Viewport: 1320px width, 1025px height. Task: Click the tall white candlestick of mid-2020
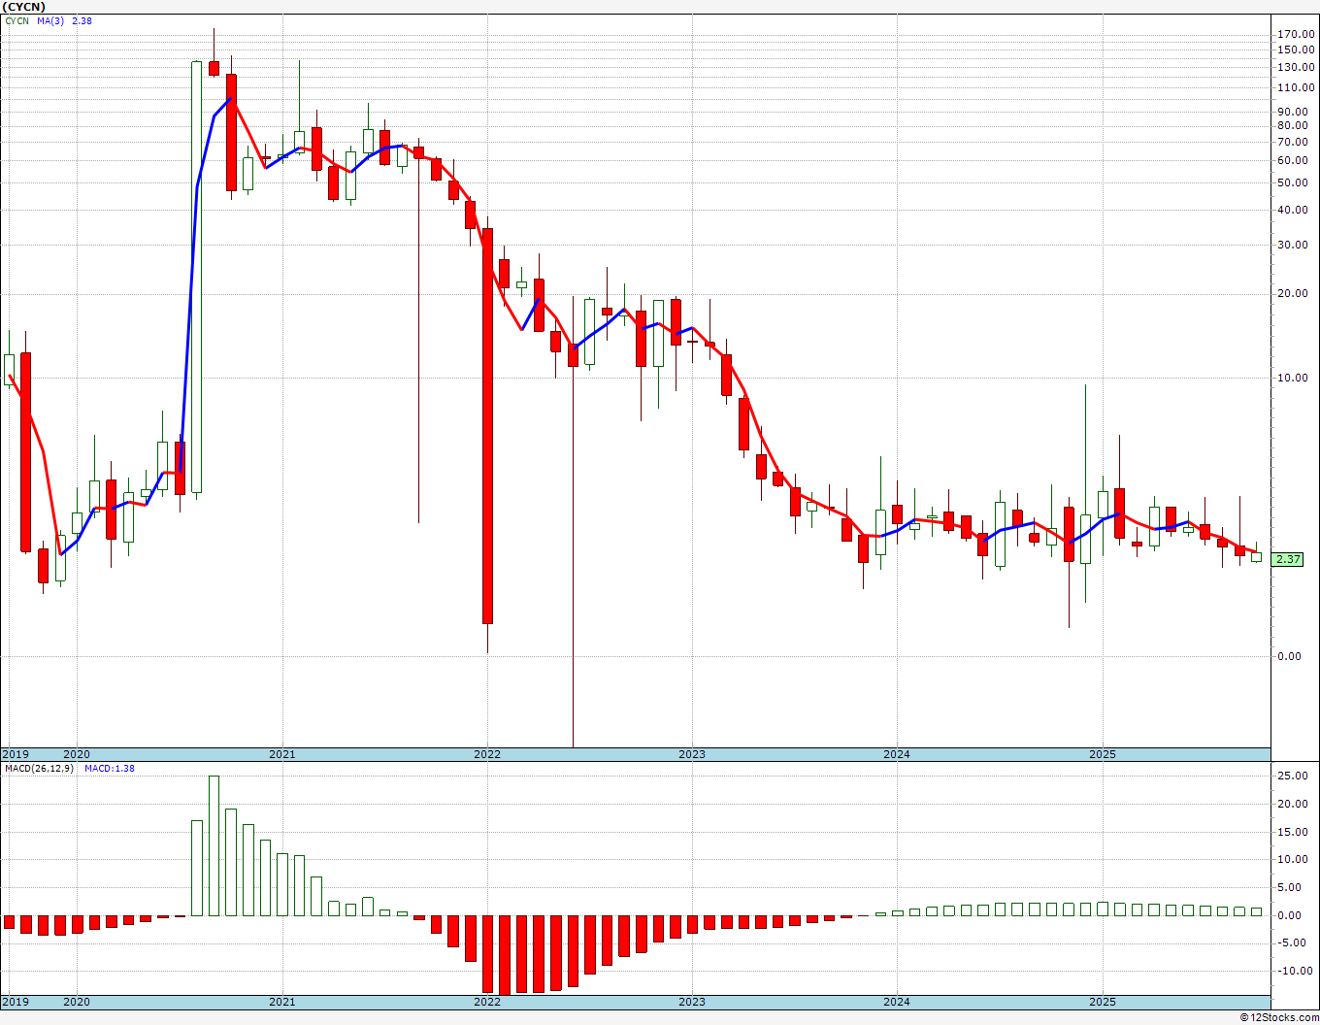coord(197,278)
